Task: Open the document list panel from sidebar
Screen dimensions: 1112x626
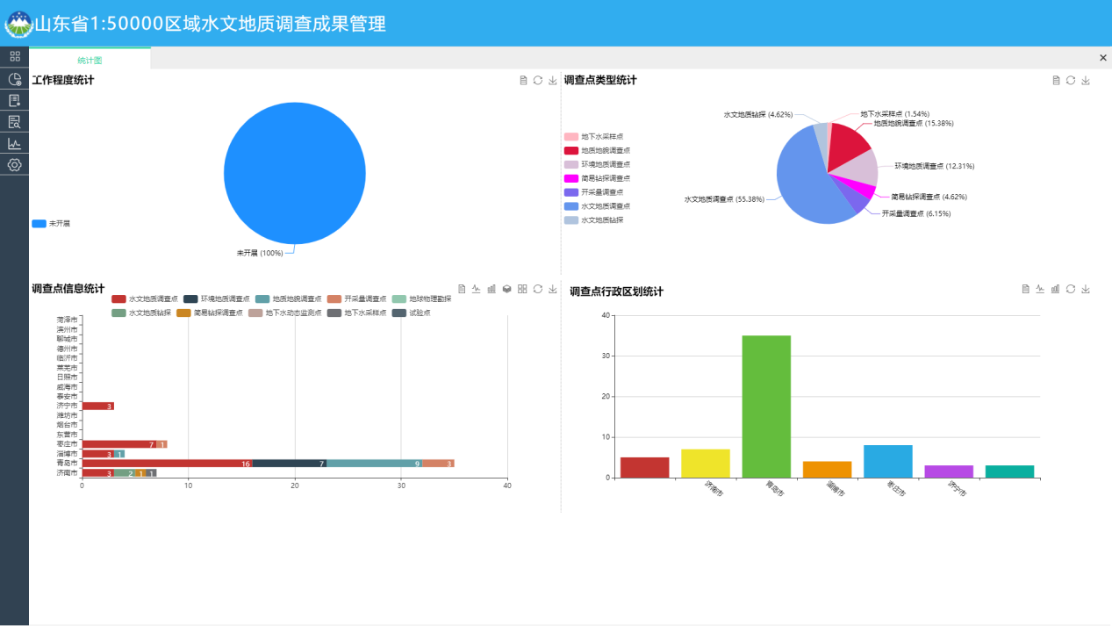Action: (x=13, y=99)
